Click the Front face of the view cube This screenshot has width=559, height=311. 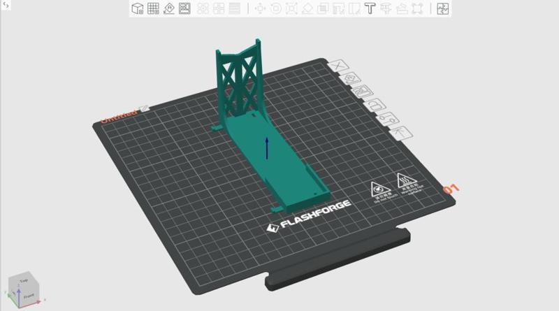29,296
